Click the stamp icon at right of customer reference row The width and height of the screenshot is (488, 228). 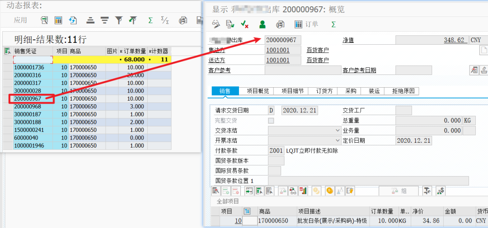coord(484,70)
